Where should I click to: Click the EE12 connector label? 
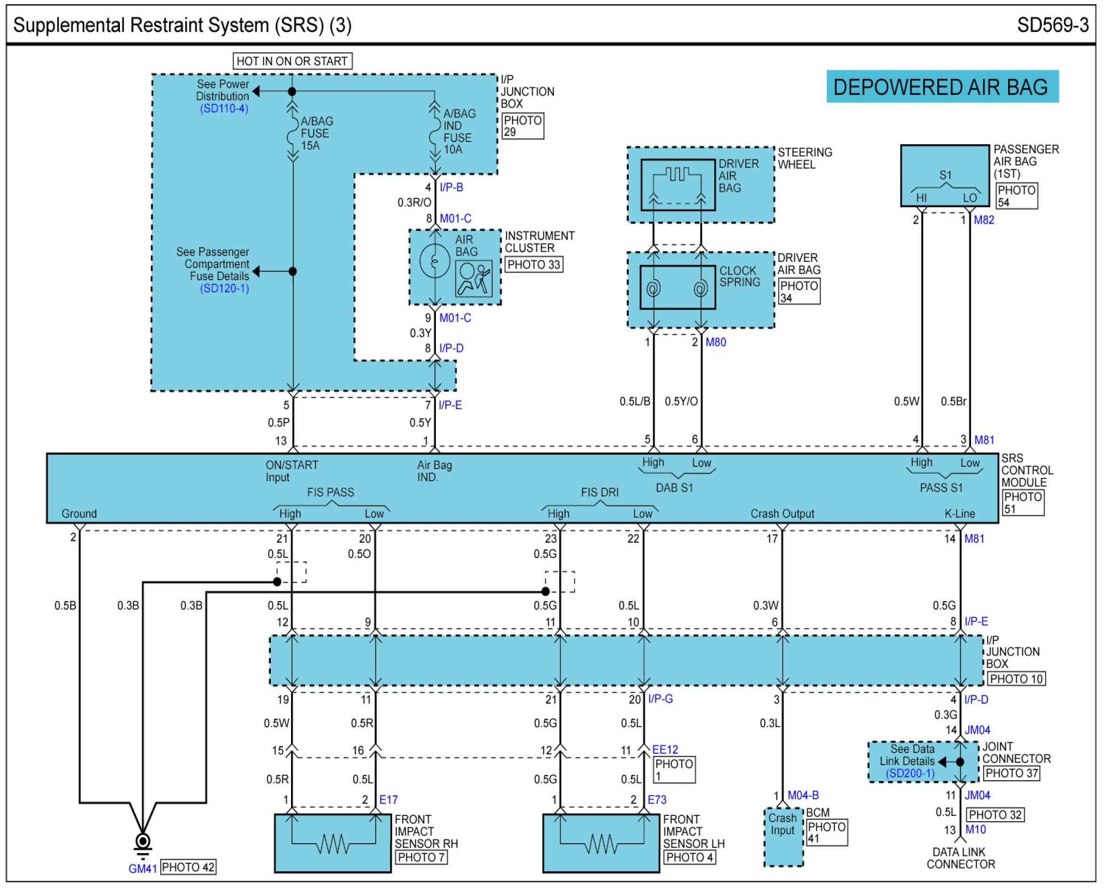point(665,750)
